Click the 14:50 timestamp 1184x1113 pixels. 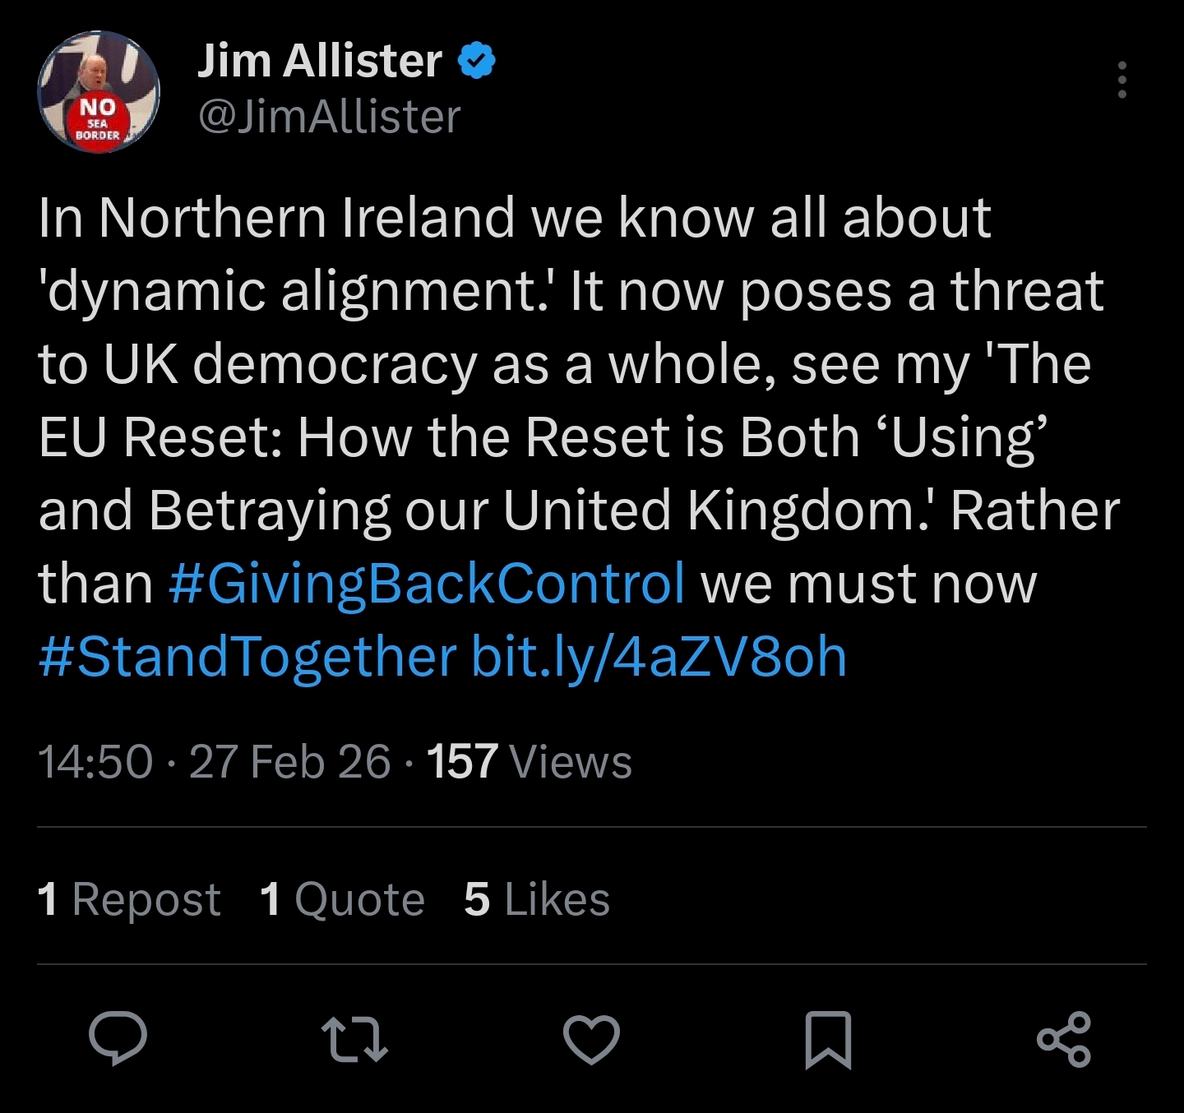tap(95, 761)
